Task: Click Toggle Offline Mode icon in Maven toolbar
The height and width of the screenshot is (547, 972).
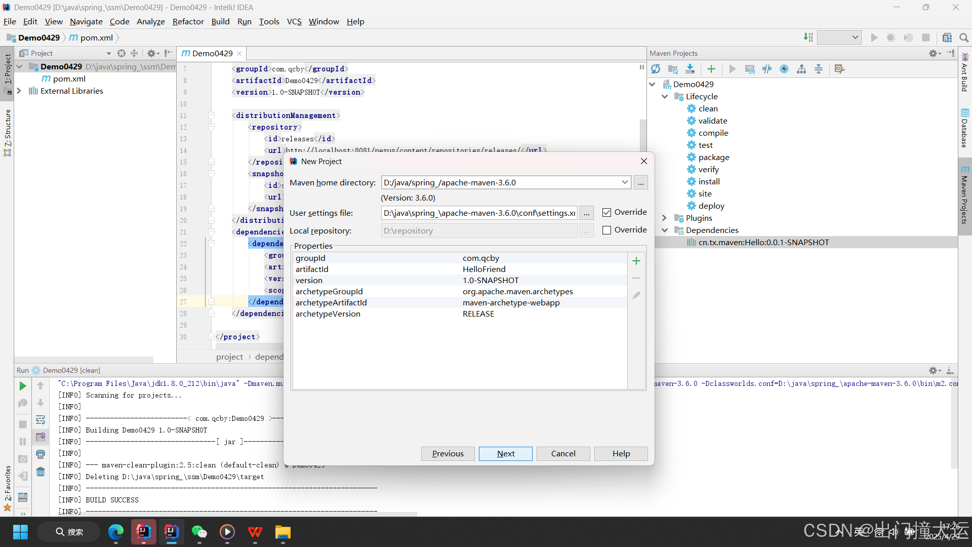Action: (767, 69)
